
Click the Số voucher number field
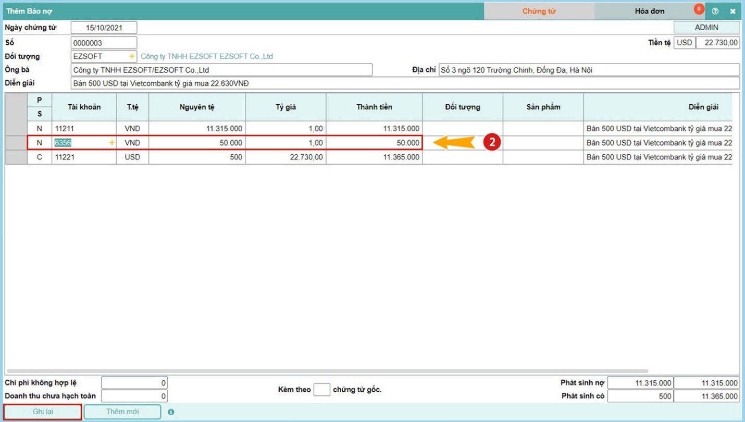coord(104,43)
